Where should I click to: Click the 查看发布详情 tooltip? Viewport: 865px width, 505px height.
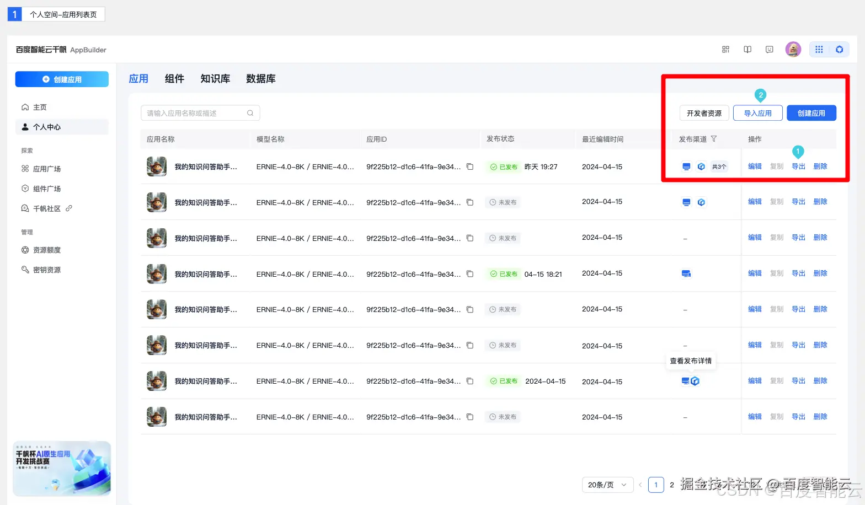coord(691,361)
